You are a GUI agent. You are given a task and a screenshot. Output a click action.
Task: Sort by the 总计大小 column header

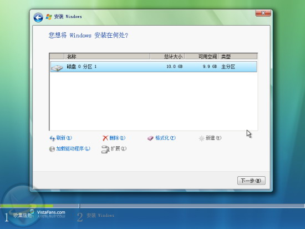point(167,57)
